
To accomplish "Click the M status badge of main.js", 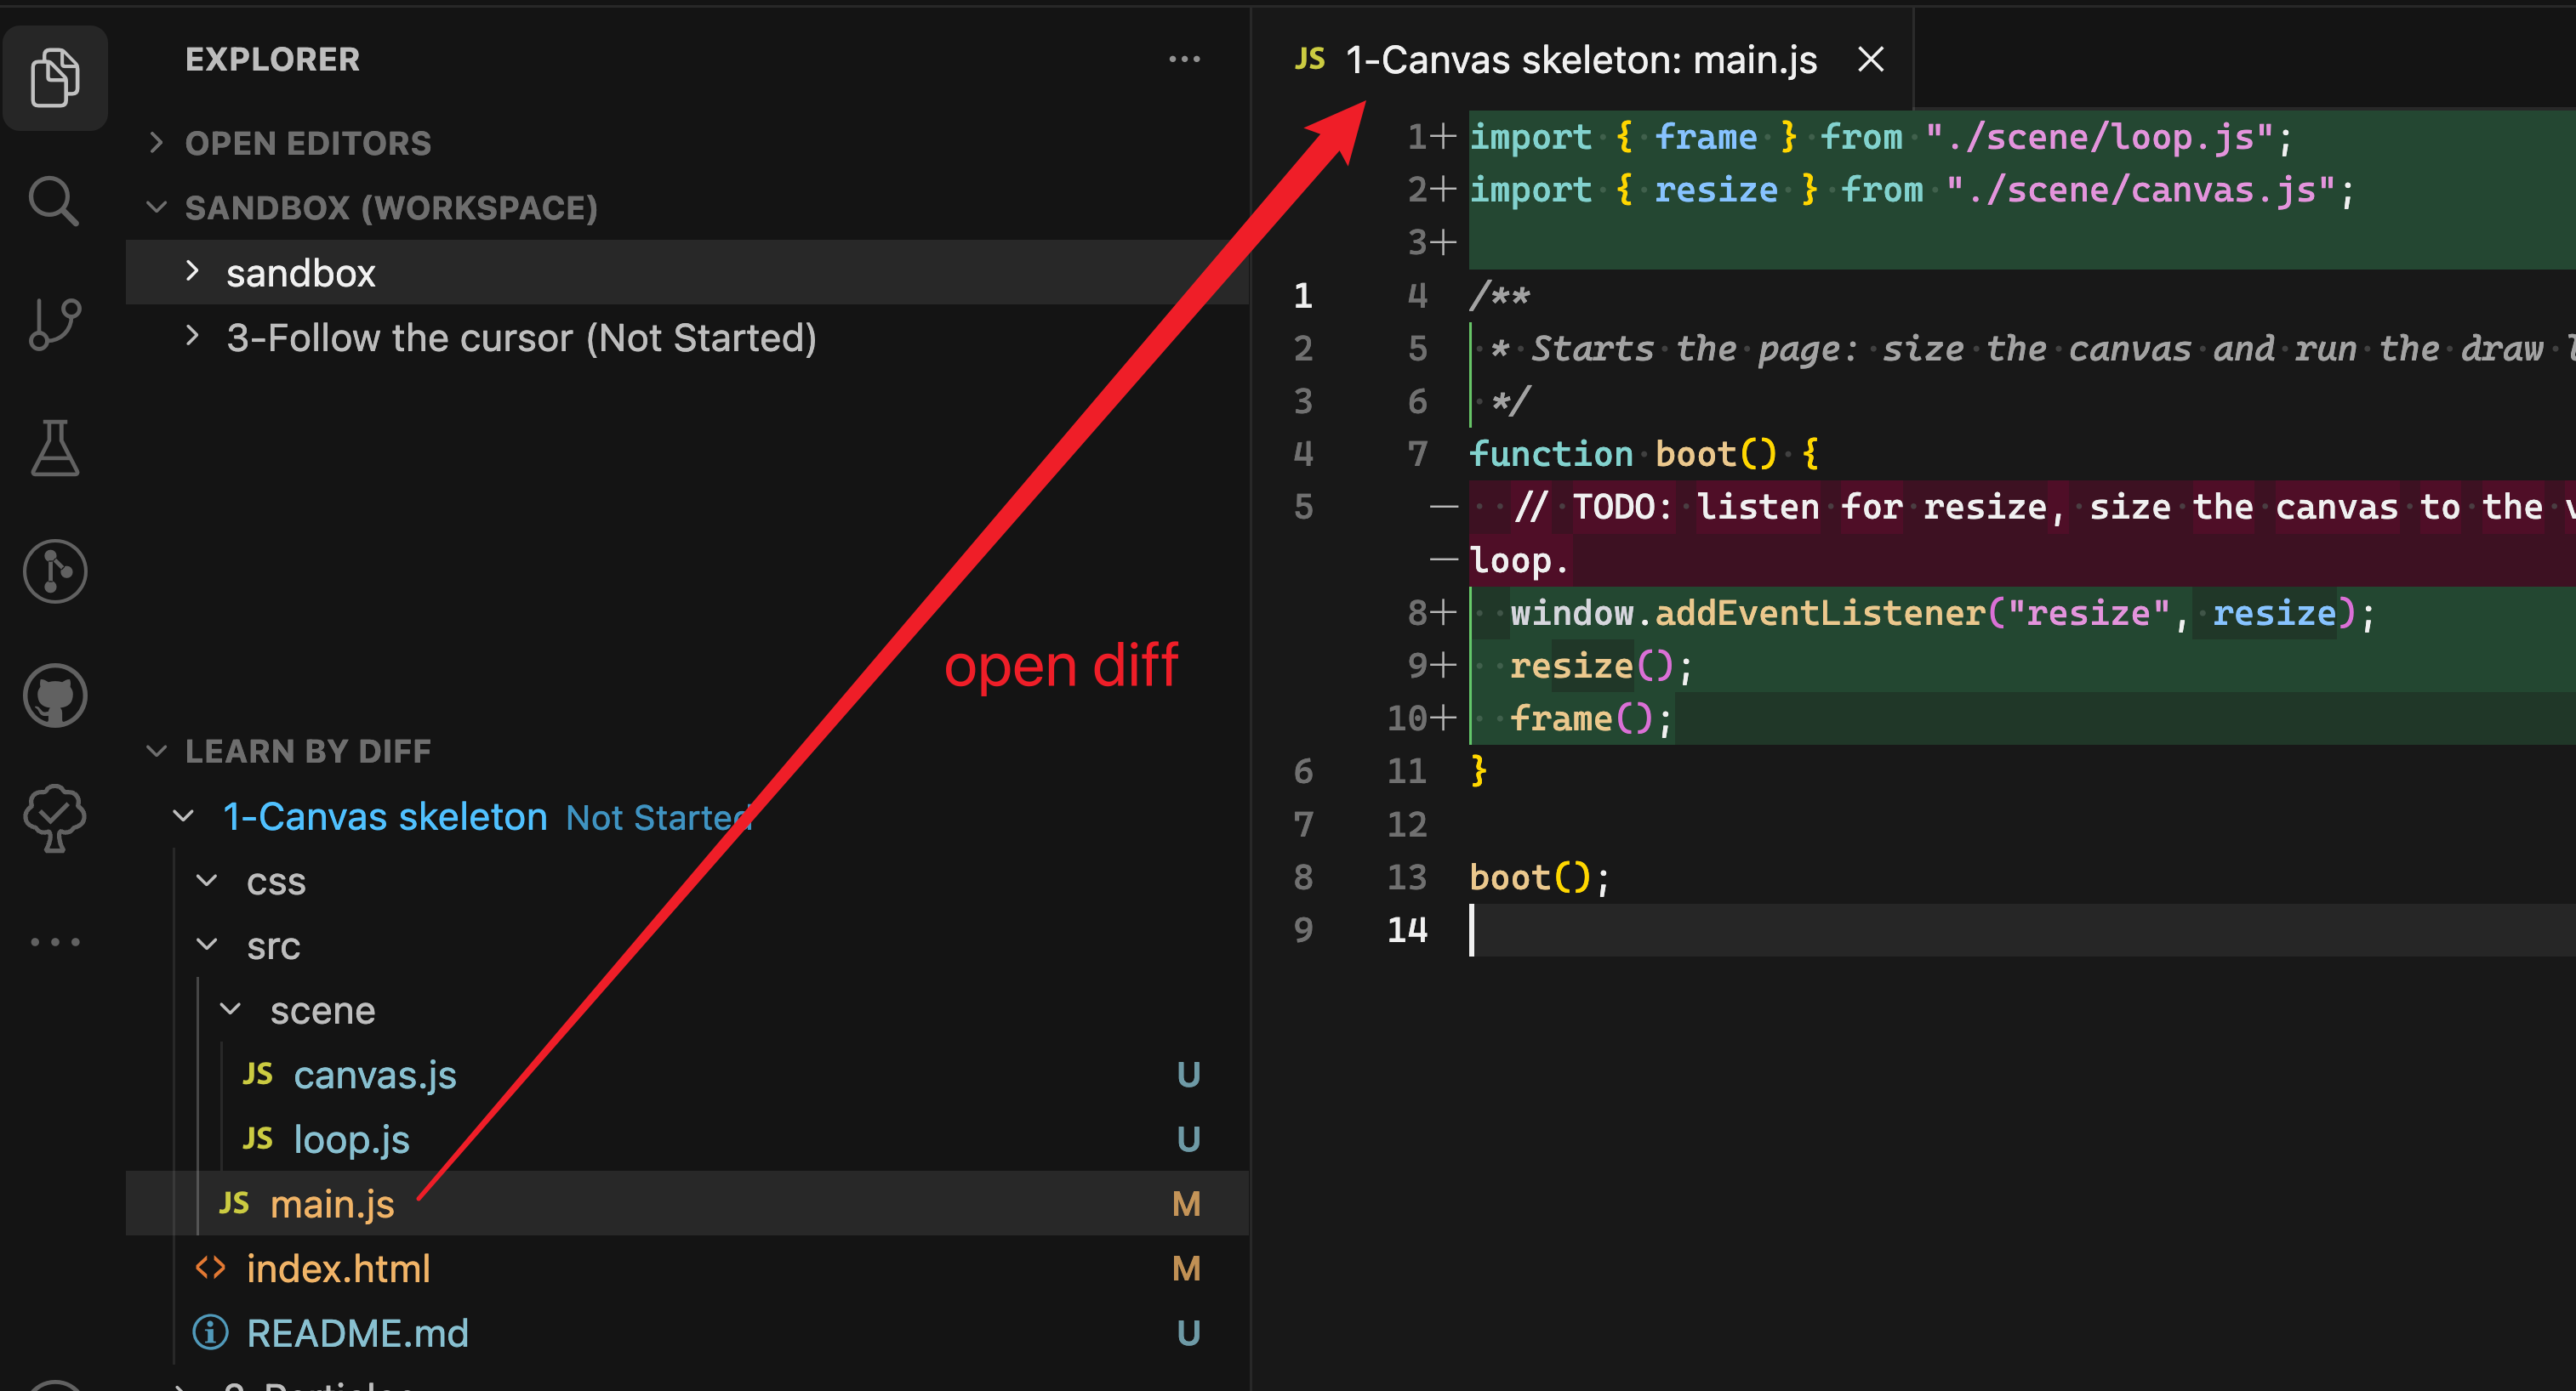I will click(1186, 1204).
